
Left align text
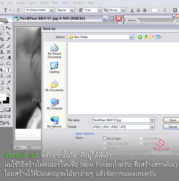132,10
